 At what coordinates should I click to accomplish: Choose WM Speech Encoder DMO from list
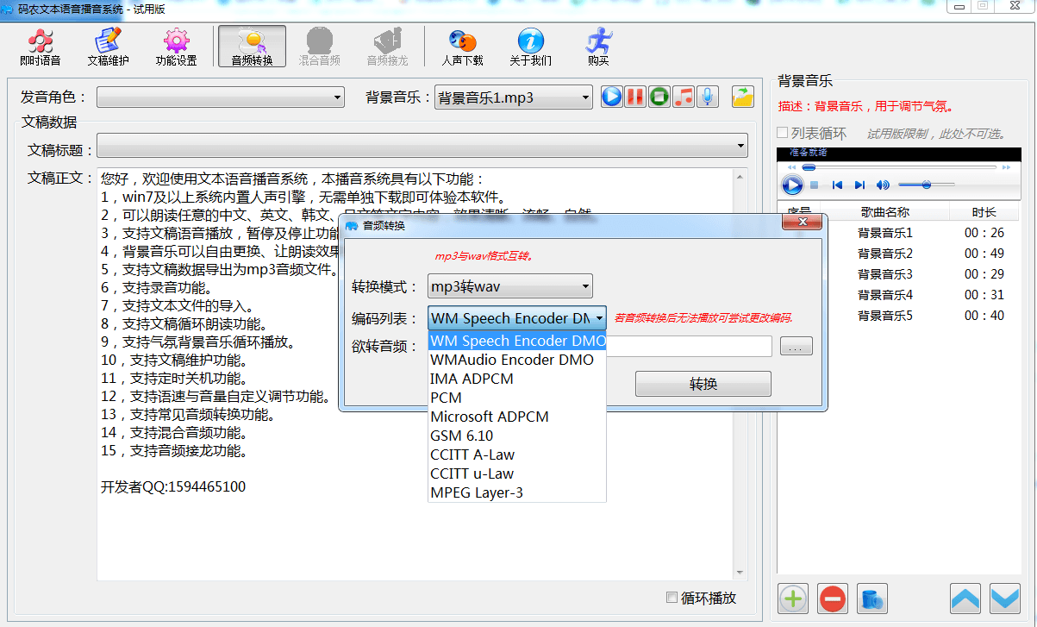[x=517, y=341]
